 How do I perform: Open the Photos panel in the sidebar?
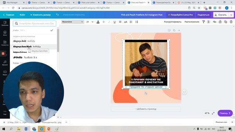(5, 33)
